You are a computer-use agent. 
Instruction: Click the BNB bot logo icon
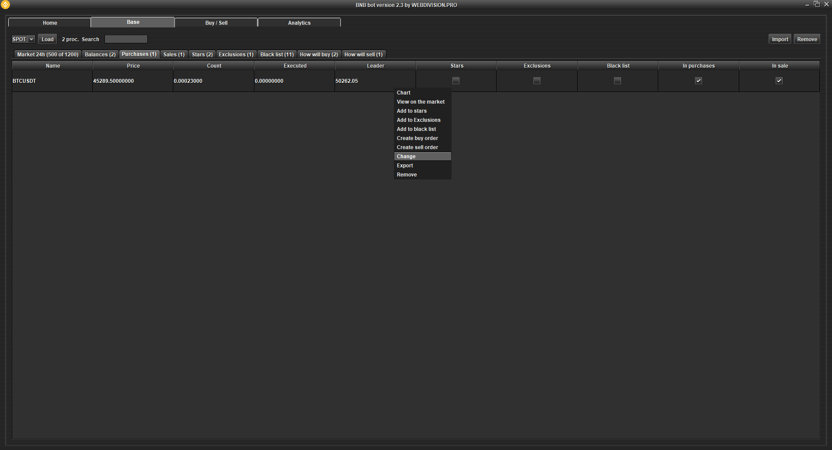pos(6,5)
